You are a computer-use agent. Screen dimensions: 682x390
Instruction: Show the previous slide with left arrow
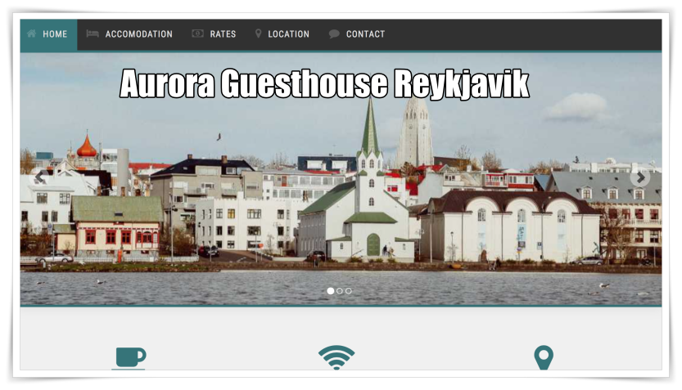click(x=39, y=177)
